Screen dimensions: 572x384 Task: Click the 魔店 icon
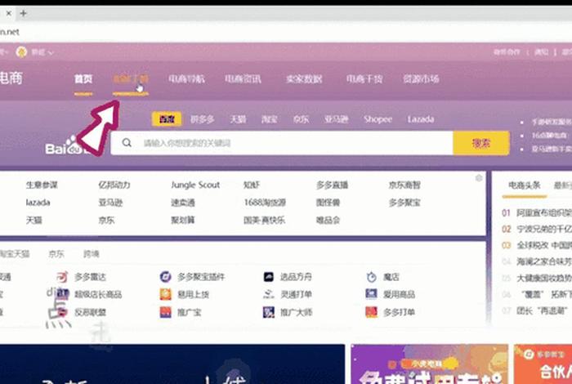coord(371,277)
